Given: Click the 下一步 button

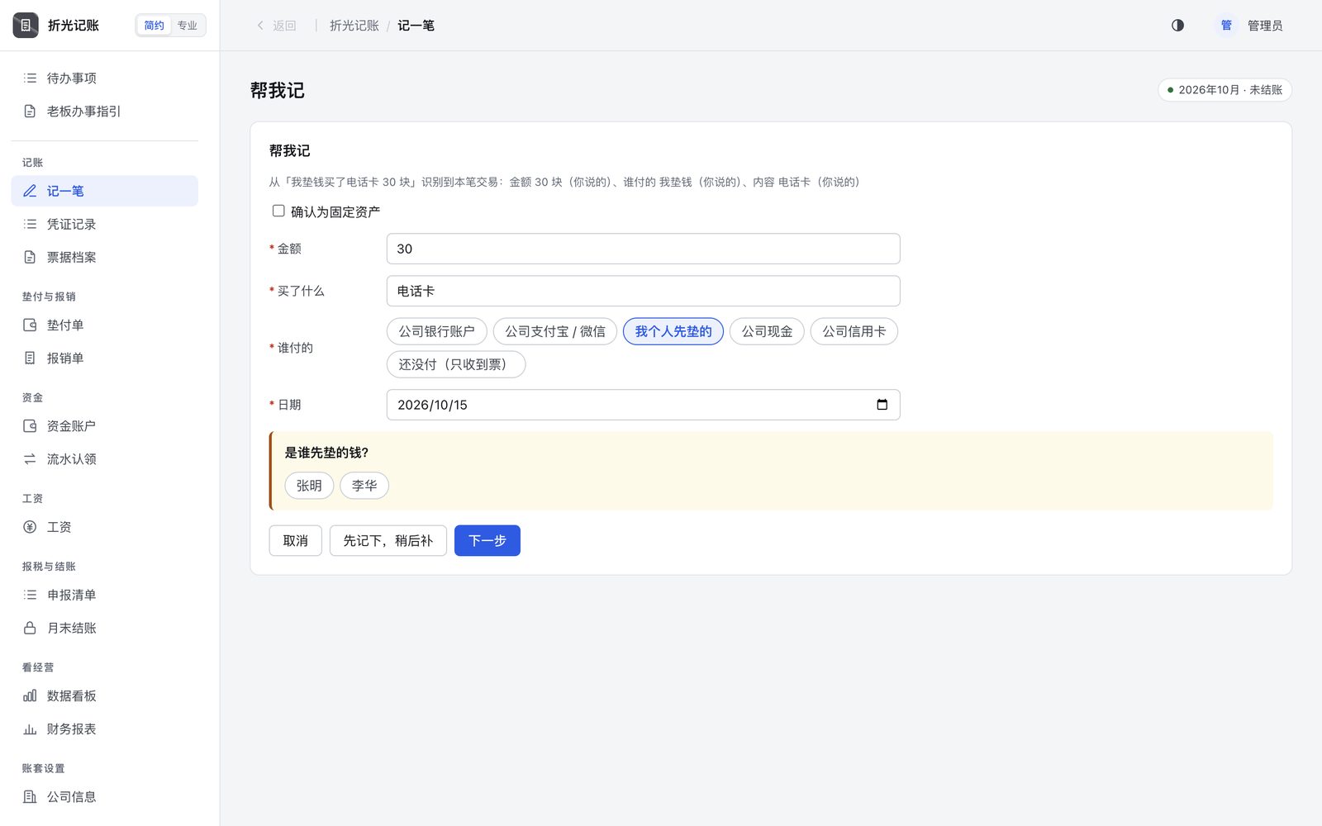Looking at the screenshot, I should pos(487,541).
